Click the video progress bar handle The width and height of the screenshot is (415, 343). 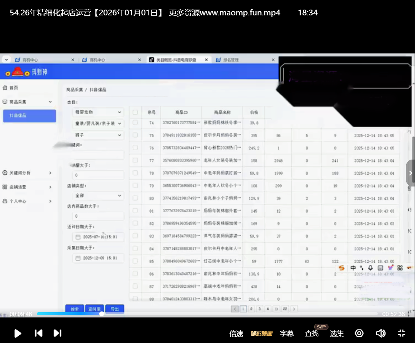point(102,314)
